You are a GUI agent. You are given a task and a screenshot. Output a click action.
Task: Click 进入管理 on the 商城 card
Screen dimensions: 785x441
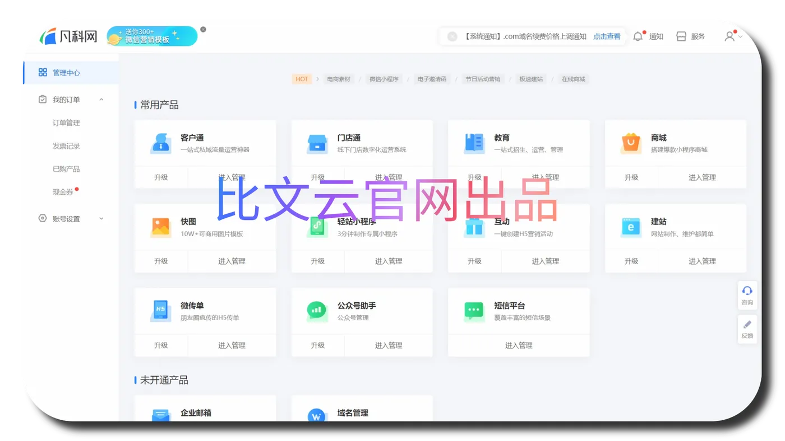(x=702, y=177)
